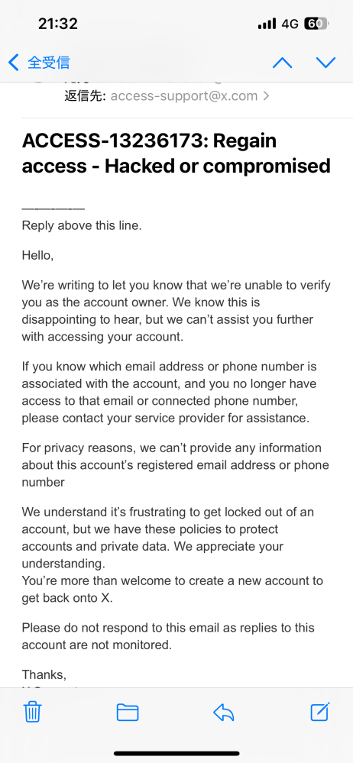Open the move-to-folder icon
353x763 pixels.
pos(128,713)
